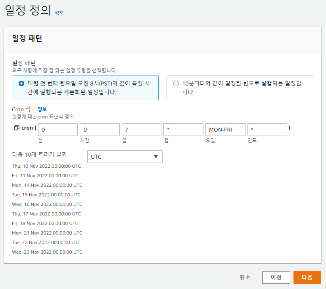This screenshot has height=289, width=326.
Task: Focus the 연도 (year) cron field
Action: click(267, 130)
